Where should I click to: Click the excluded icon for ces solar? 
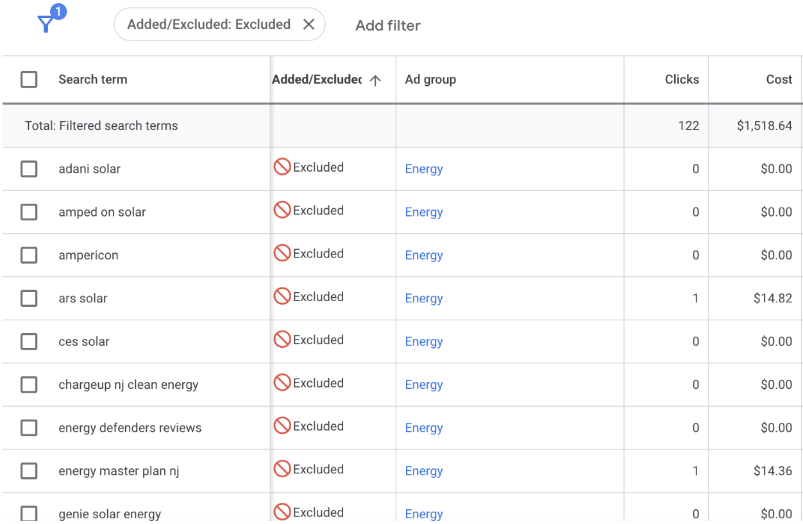(282, 340)
